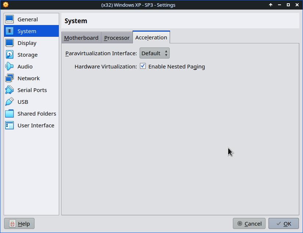Click the Audio speaker icon
The width and height of the screenshot is (303, 233).
coord(9,66)
